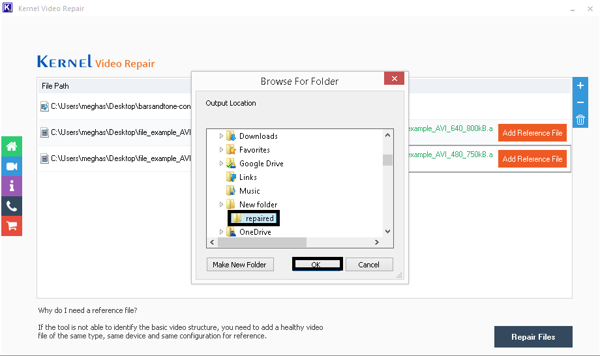Click the folder tree scroll right arrow
The width and height of the screenshot is (600, 356).
pyautogui.click(x=377, y=242)
